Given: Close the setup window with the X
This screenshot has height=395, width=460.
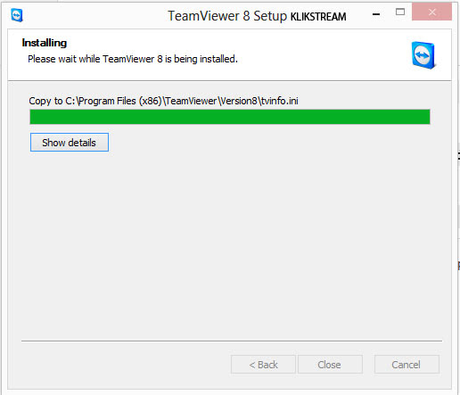Looking at the screenshot, I should point(431,12).
